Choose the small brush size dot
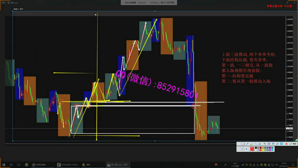Viewport: 298px width, 168px height. [239, 149]
